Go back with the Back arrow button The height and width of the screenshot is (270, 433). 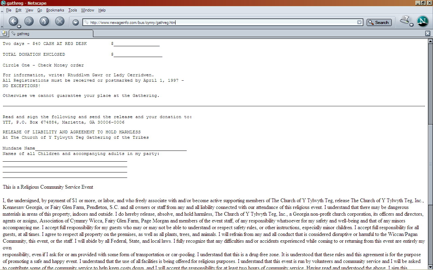[13, 21]
